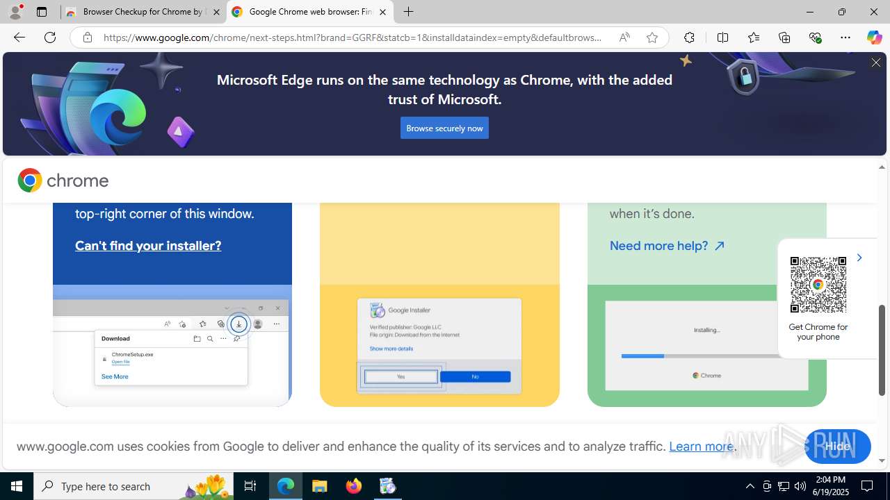Open Extensions icon

point(689,37)
